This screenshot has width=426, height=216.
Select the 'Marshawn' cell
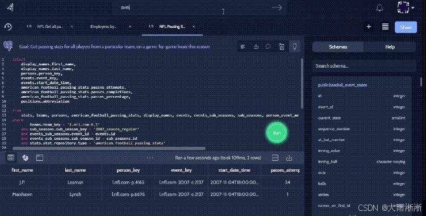[22, 194]
